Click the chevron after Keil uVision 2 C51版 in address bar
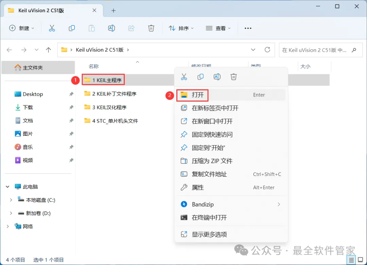 [x=128, y=50]
